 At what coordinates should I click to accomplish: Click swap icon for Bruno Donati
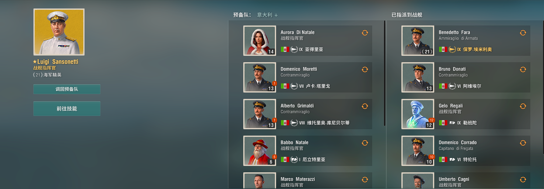point(523,69)
